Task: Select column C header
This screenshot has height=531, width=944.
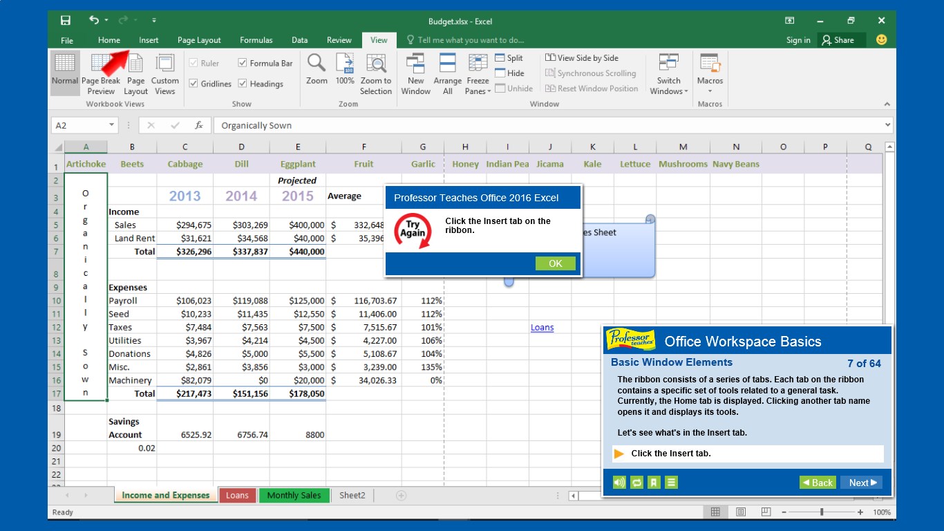Action: pyautogui.click(x=185, y=147)
